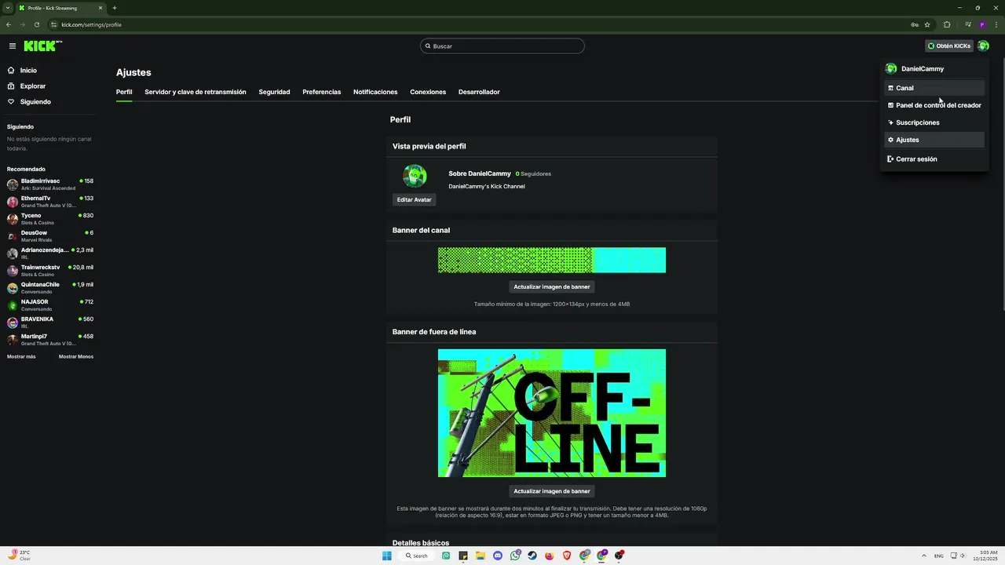Viewport: 1005px width, 565px height.
Task: Click the Obtén KICKs button
Action: [949, 46]
